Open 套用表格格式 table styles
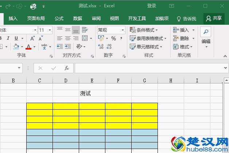The image size is (229, 153). [148, 39]
